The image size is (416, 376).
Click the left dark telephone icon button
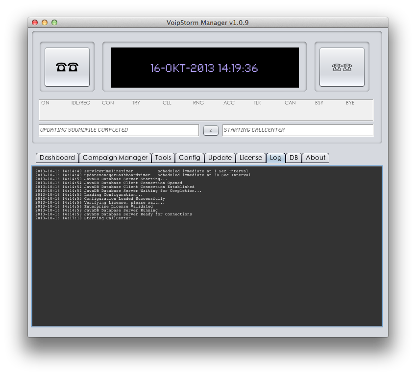[x=67, y=67]
